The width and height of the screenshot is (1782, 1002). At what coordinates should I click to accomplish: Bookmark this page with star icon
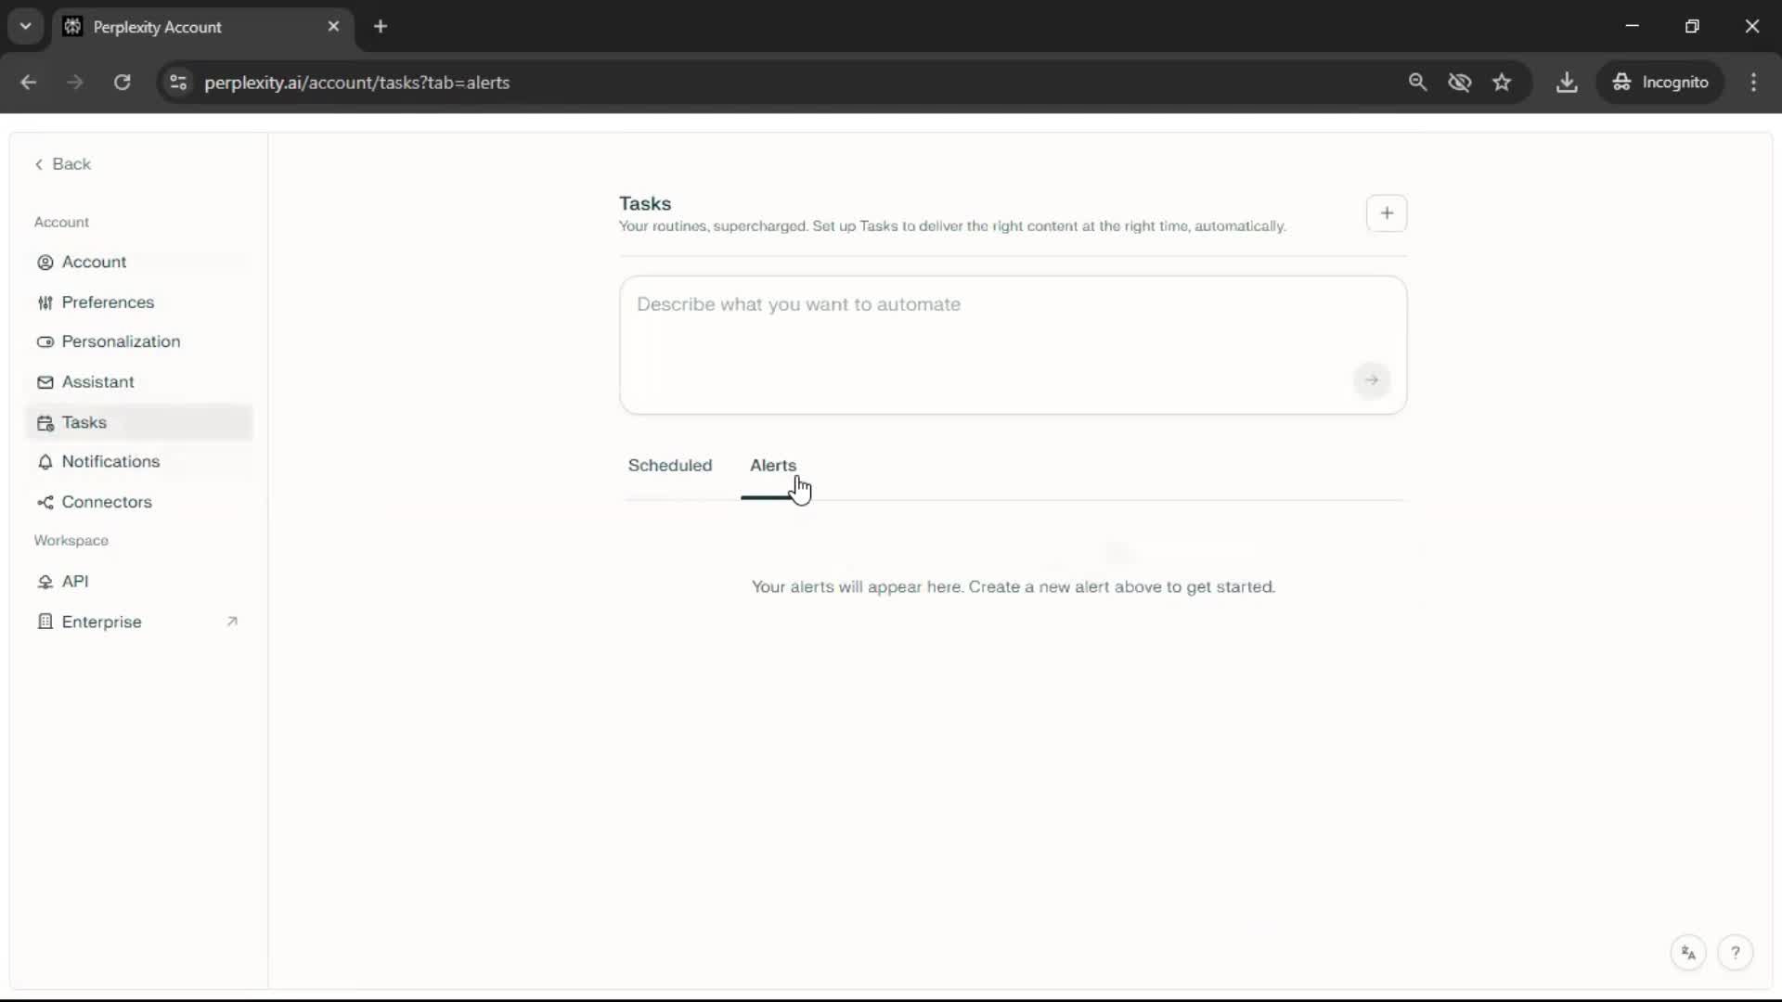1502,83
